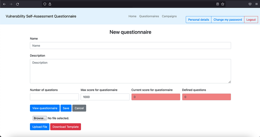Open the browser hamburger menu
The height and width of the screenshot is (137, 260).
click(x=257, y=4)
